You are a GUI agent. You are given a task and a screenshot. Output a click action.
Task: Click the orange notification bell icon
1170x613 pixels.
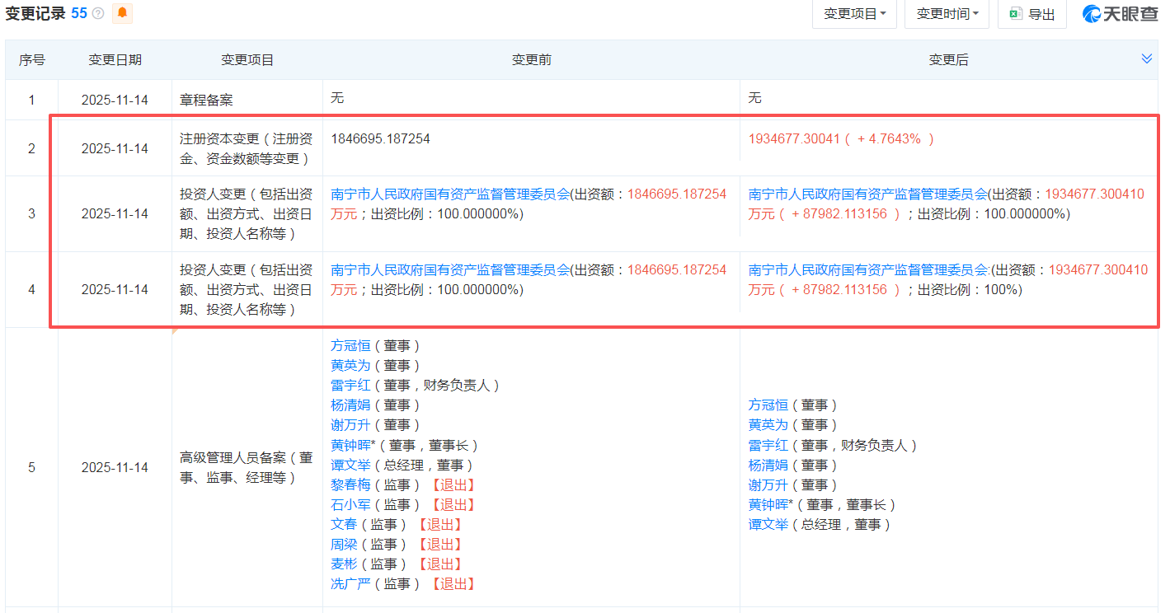[x=122, y=14]
